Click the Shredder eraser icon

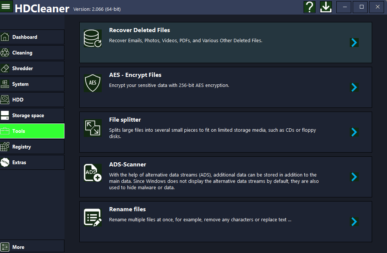pyautogui.click(x=5, y=68)
